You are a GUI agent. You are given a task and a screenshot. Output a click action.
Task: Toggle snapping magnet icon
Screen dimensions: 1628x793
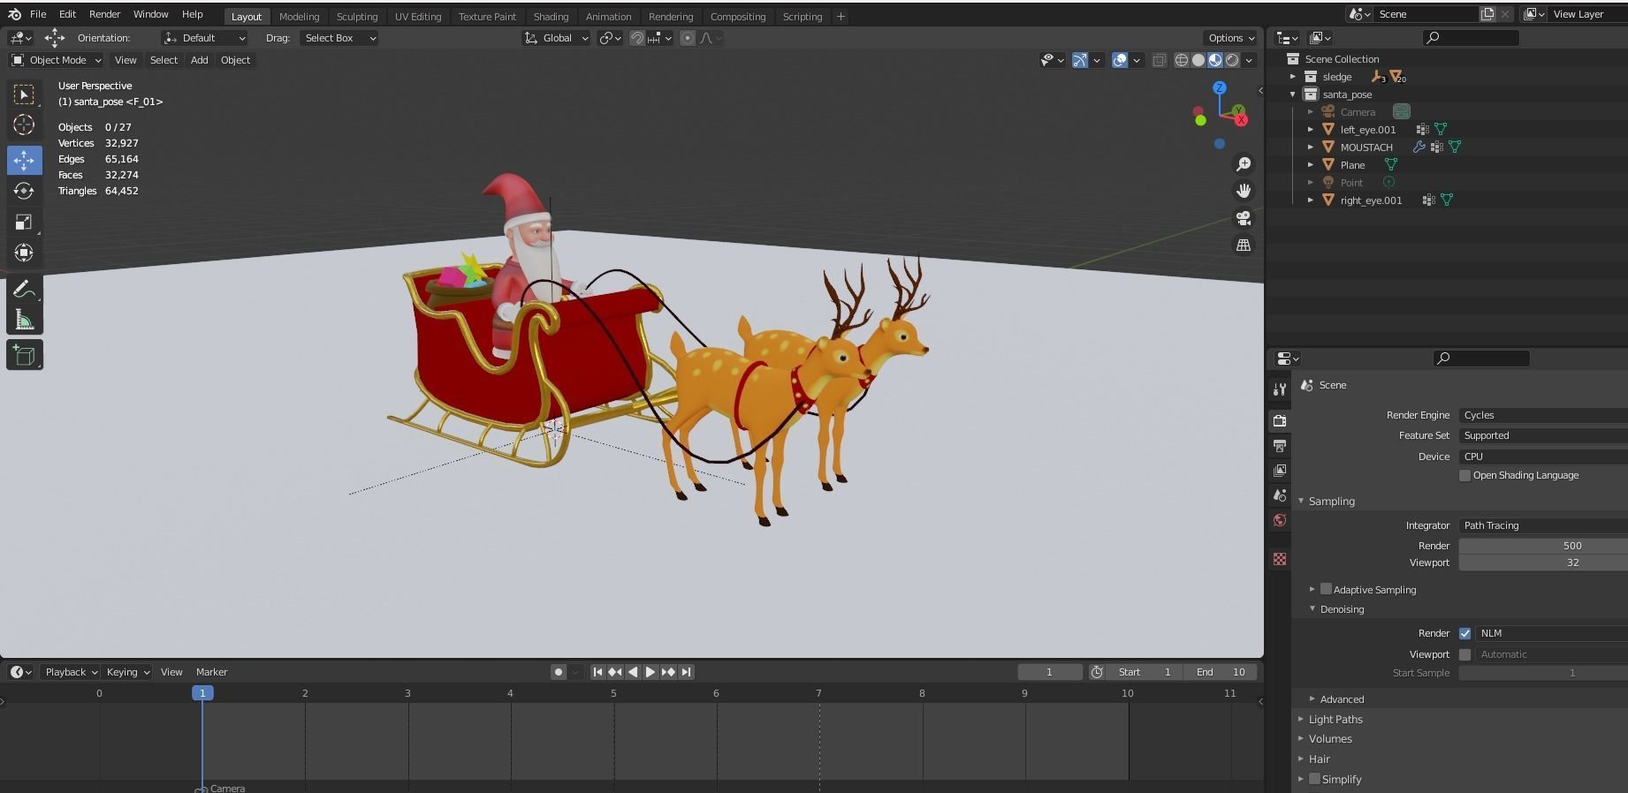pyautogui.click(x=636, y=38)
